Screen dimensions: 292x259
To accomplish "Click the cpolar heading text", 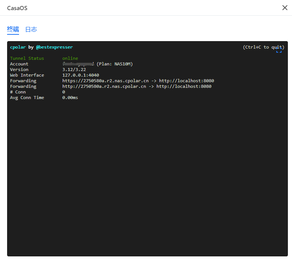I will click(18, 47).
